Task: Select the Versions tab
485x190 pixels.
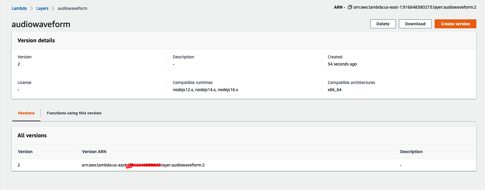Action: click(26, 113)
